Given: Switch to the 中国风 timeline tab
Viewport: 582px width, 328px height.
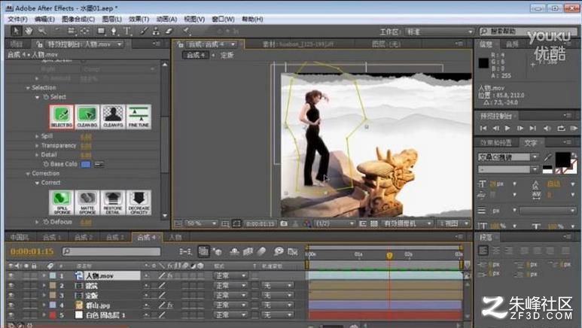Looking at the screenshot, I should click(20, 237).
